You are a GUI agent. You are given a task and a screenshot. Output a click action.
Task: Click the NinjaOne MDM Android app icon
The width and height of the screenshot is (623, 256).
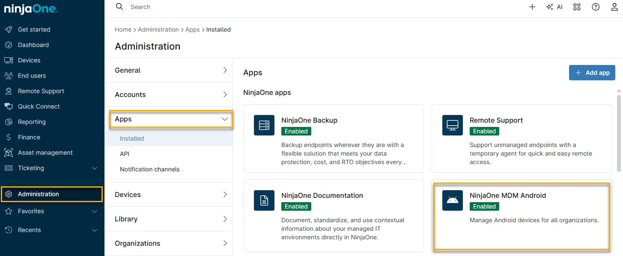[452, 200]
